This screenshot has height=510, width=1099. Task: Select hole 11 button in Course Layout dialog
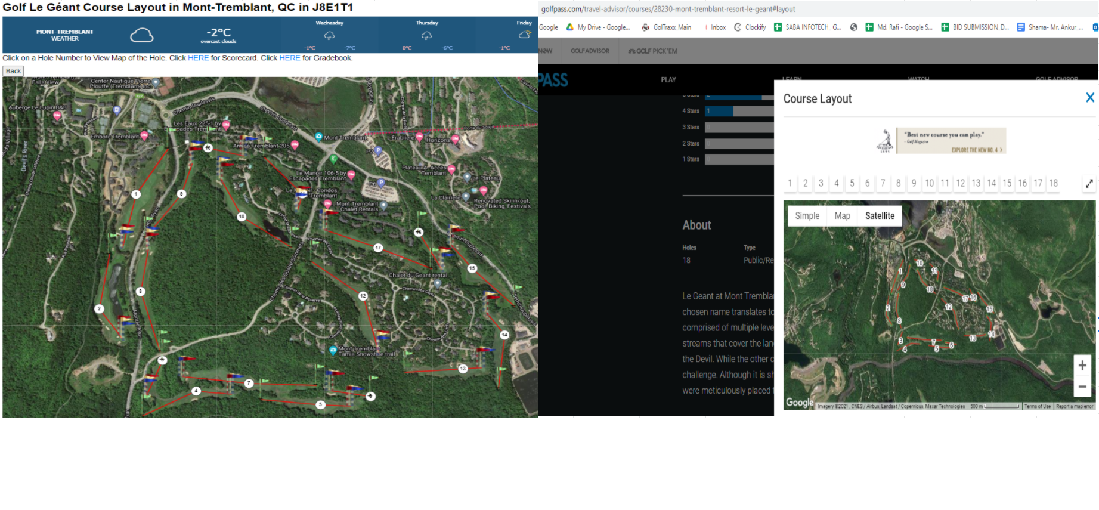click(945, 184)
